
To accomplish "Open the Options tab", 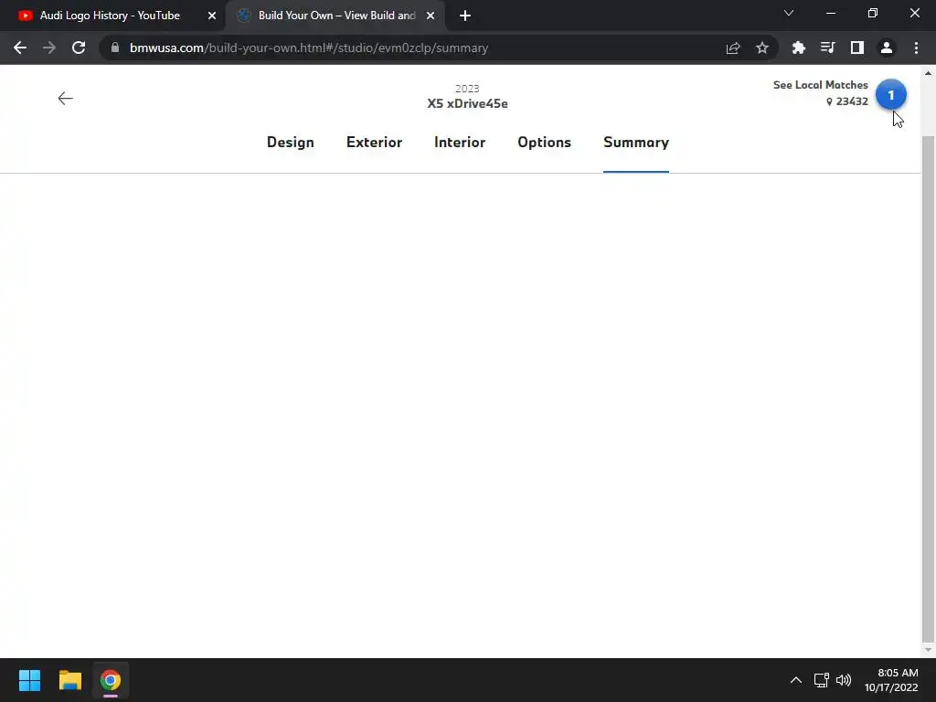I will pos(545,142).
